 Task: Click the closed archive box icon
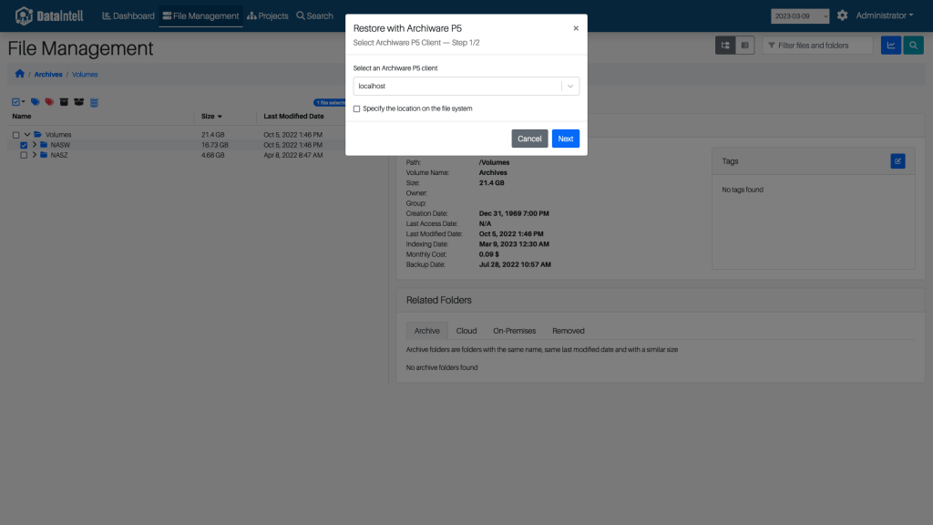[x=64, y=102]
